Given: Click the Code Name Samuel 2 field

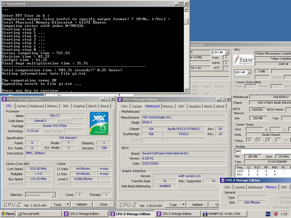Looking at the screenshot, I should coord(40,121).
